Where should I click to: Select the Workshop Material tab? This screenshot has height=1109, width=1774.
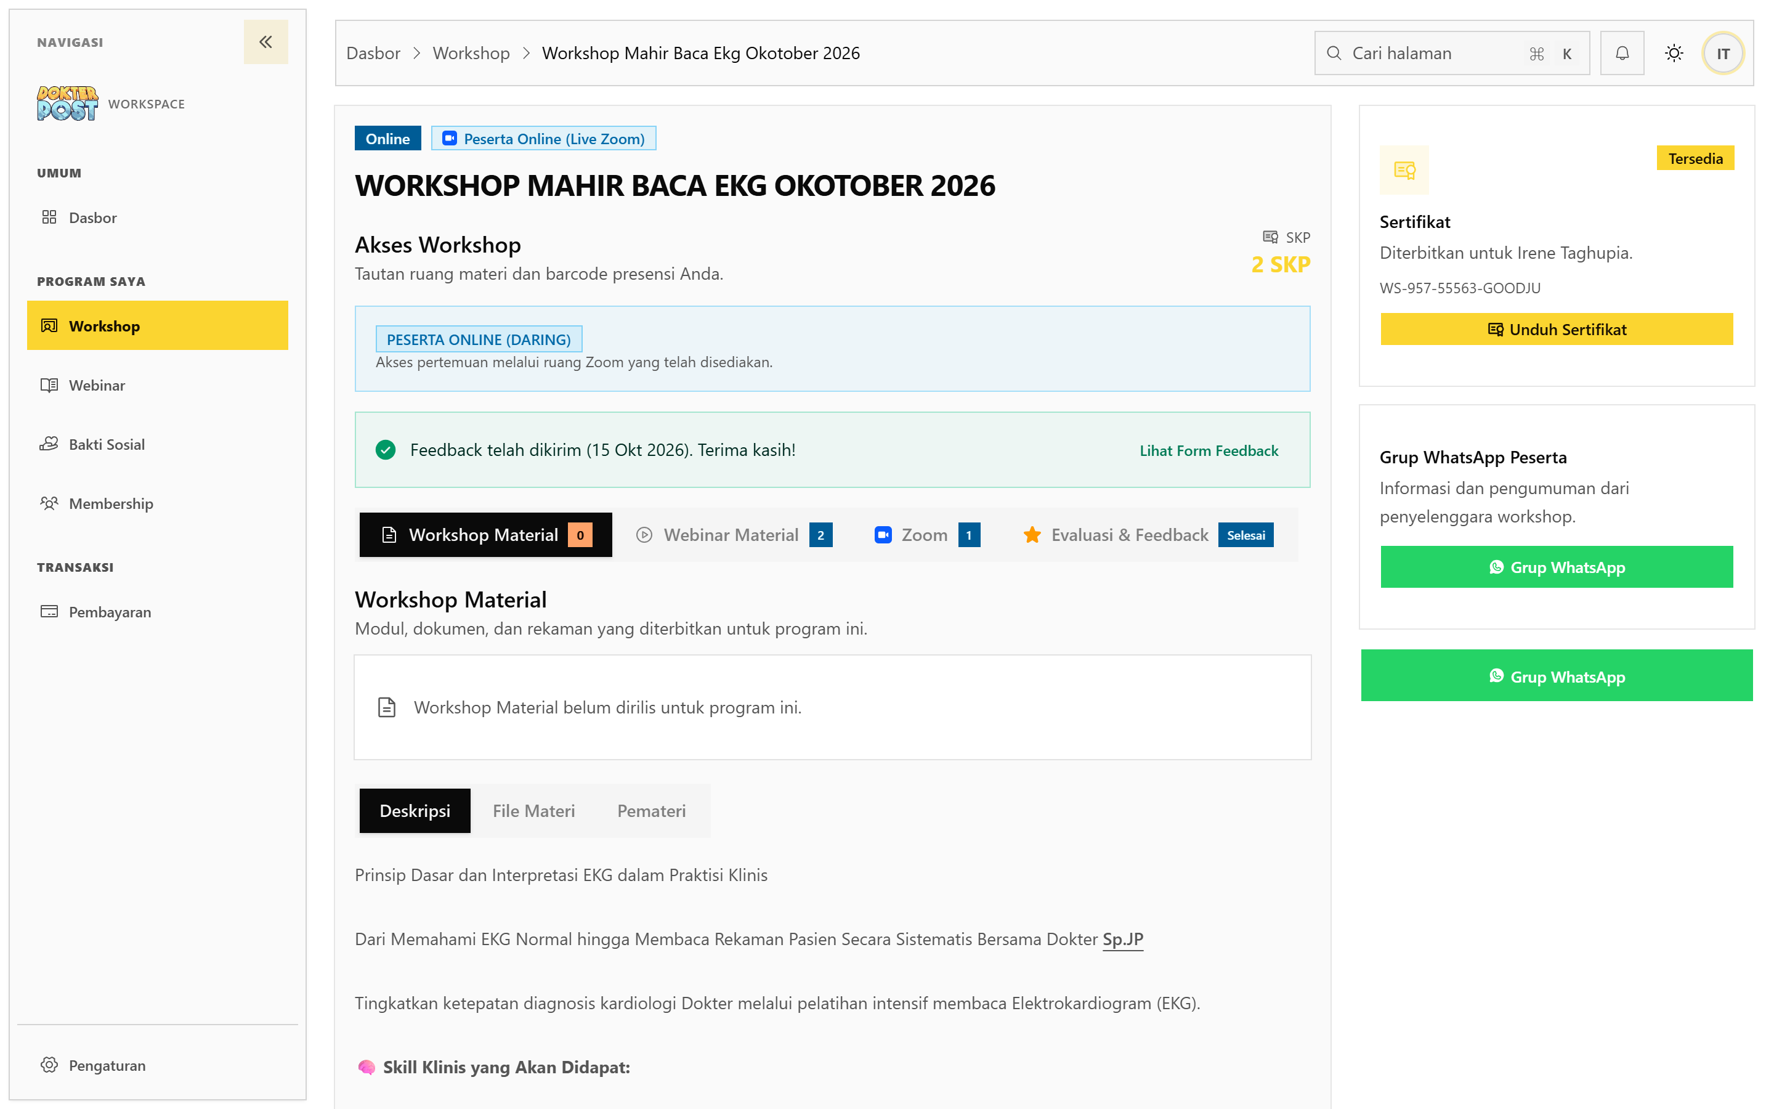pyautogui.click(x=485, y=535)
